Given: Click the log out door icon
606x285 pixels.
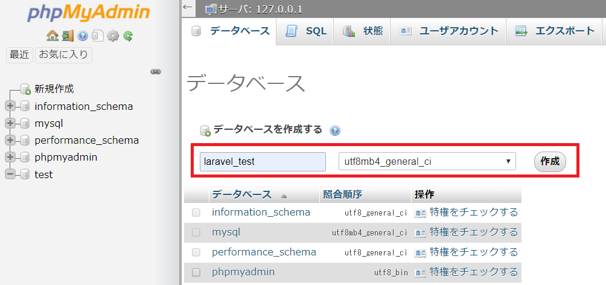Looking at the screenshot, I should pos(68,36).
